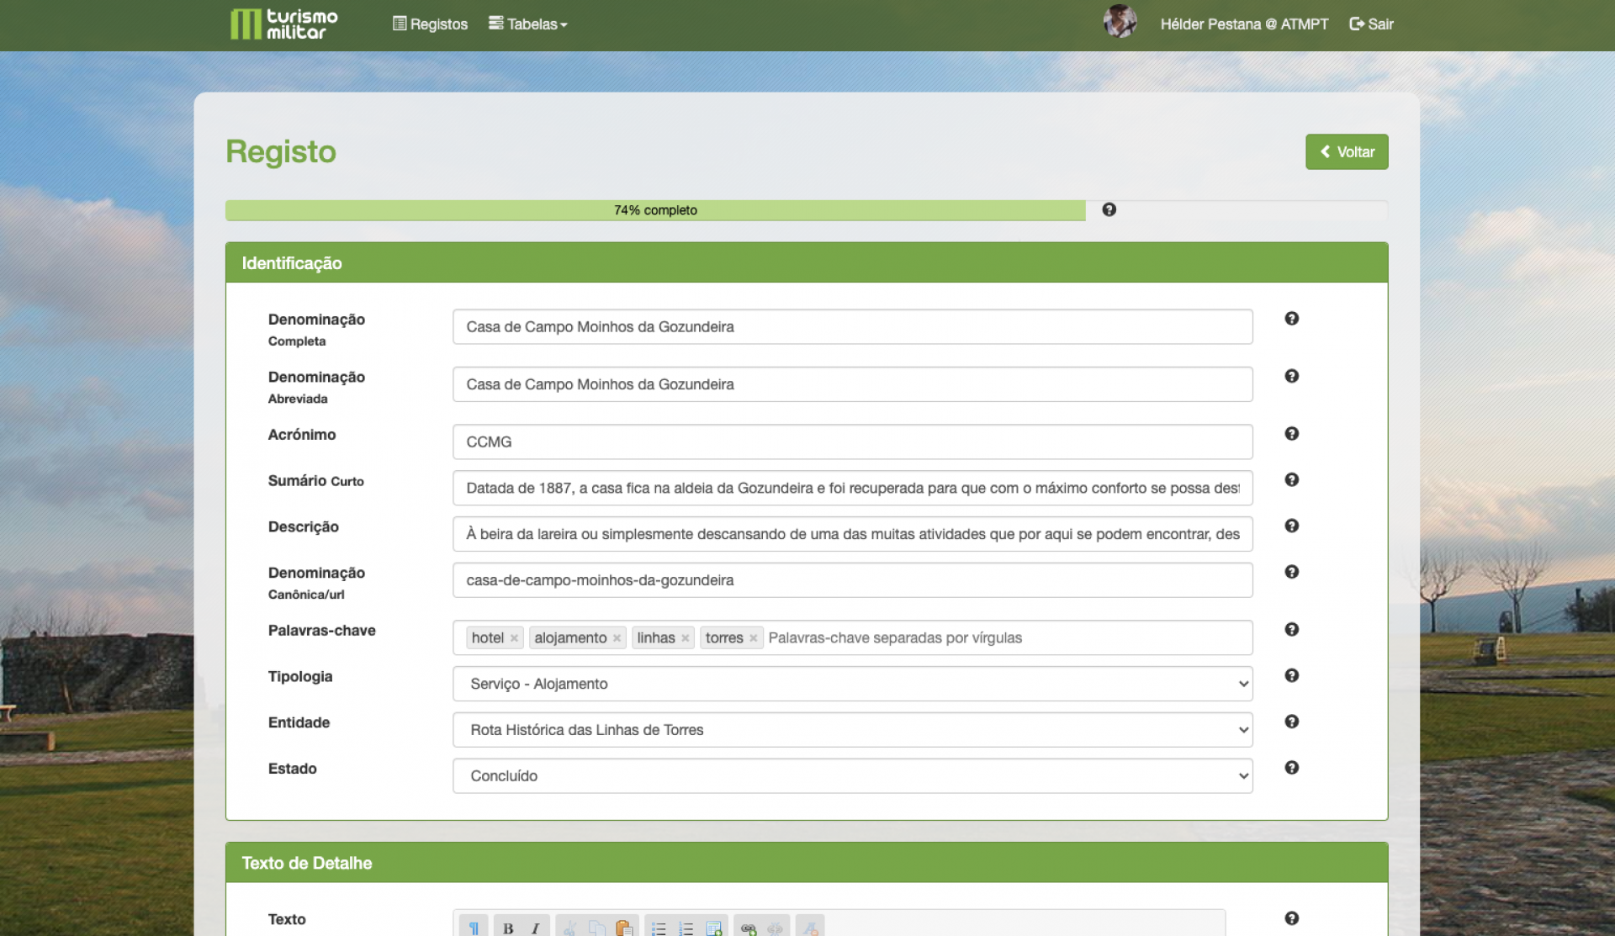The image size is (1615, 936).
Task: Open the Tipologia dropdown
Action: pyautogui.click(x=852, y=684)
